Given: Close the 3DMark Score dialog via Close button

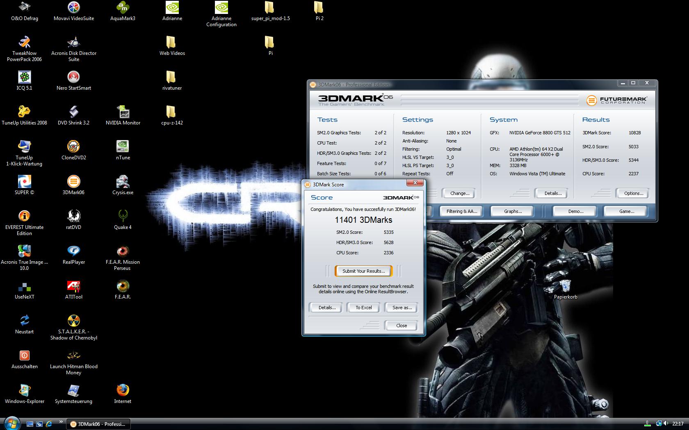Looking at the screenshot, I should tap(402, 326).
